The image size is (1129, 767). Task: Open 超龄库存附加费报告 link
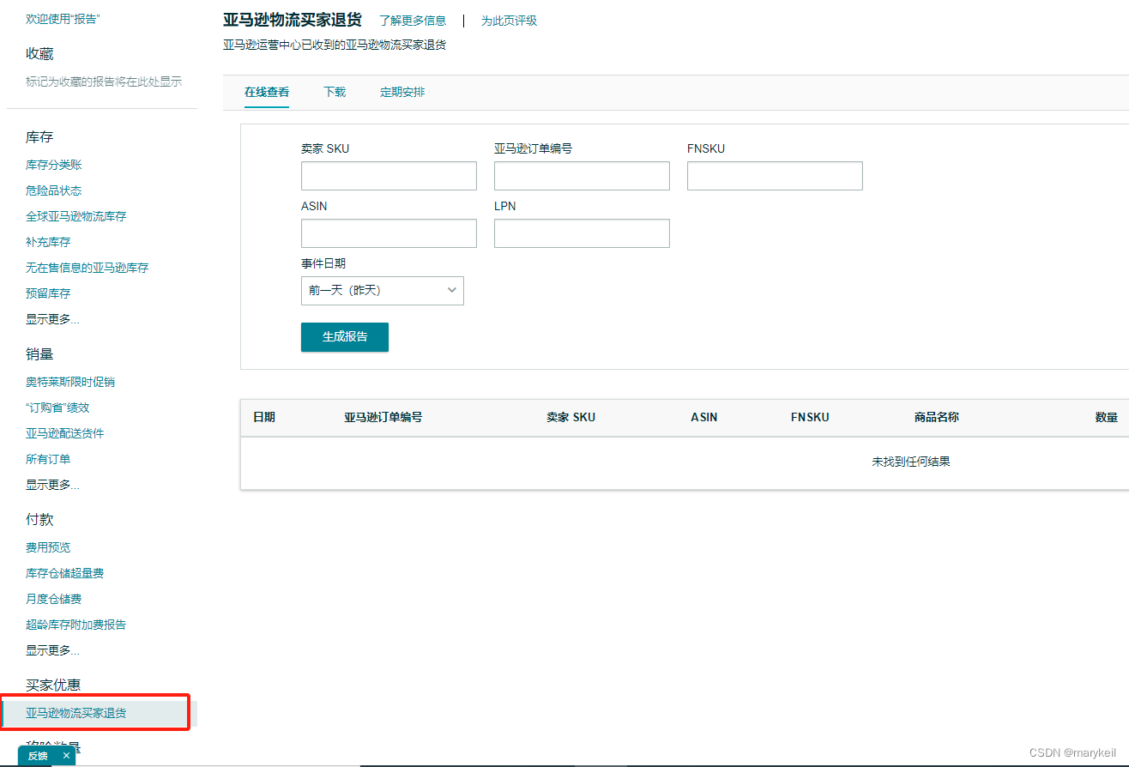click(x=75, y=625)
